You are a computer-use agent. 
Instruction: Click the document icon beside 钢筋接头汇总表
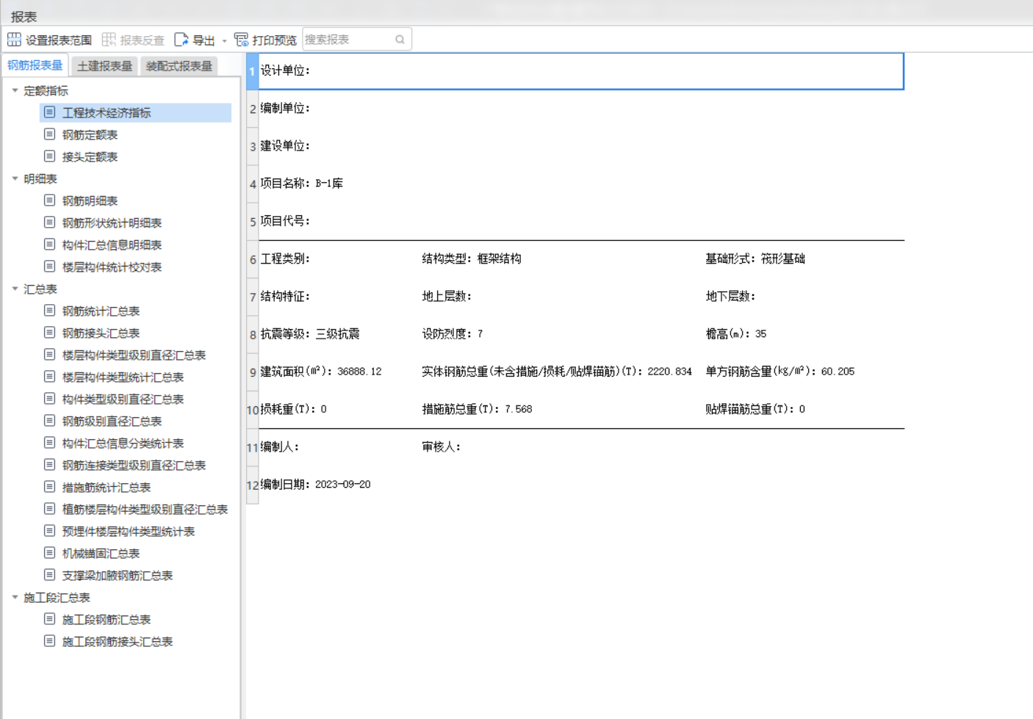pos(49,332)
